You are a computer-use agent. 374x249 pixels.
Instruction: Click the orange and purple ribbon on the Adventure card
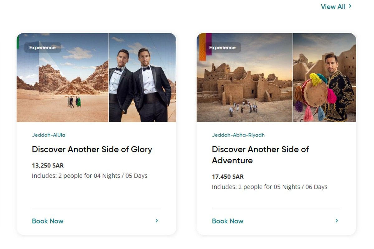205,46
